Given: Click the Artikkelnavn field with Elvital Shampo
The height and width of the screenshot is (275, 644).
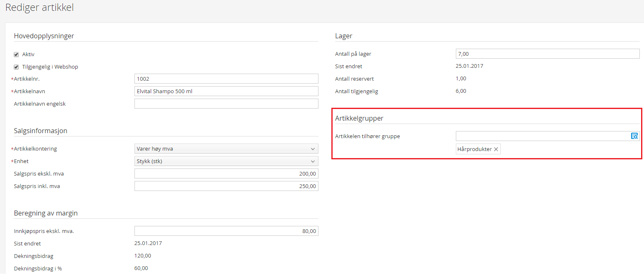Looking at the screenshot, I should pyautogui.click(x=226, y=91).
